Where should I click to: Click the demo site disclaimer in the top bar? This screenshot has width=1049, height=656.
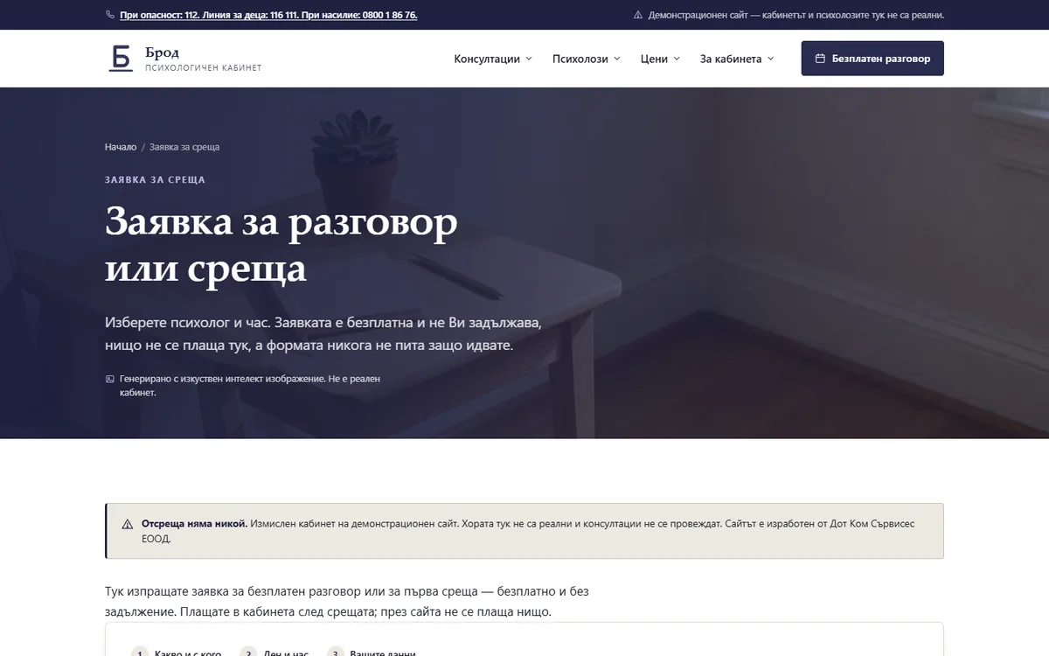click(795, 15)
